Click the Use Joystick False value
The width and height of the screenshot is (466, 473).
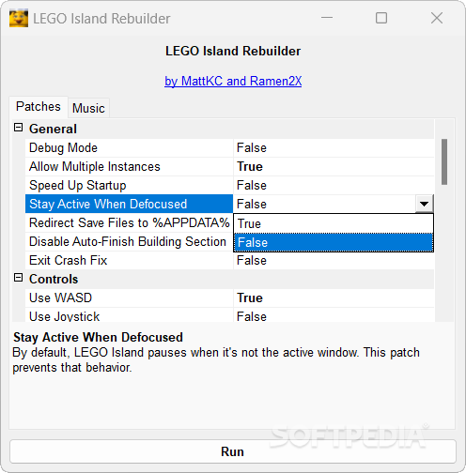(x=334, y=315)
